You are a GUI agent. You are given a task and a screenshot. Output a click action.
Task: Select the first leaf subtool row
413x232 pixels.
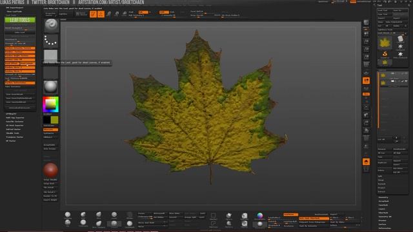[x=394, y=75]
